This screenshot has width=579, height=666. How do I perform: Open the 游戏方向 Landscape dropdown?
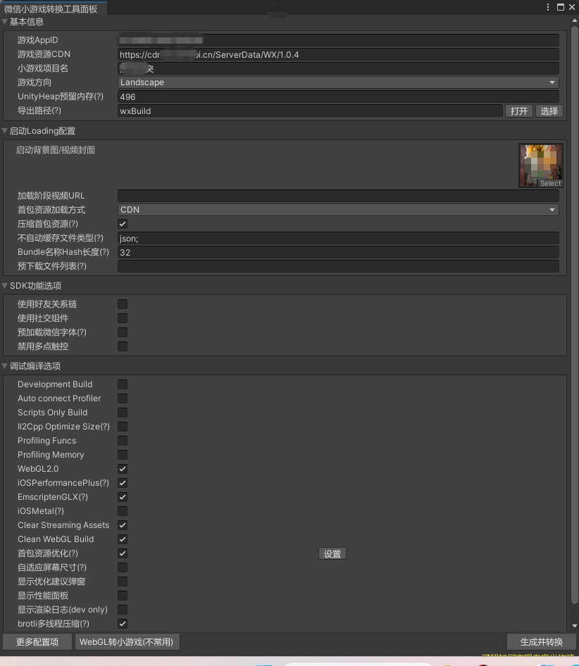[338, 82]
